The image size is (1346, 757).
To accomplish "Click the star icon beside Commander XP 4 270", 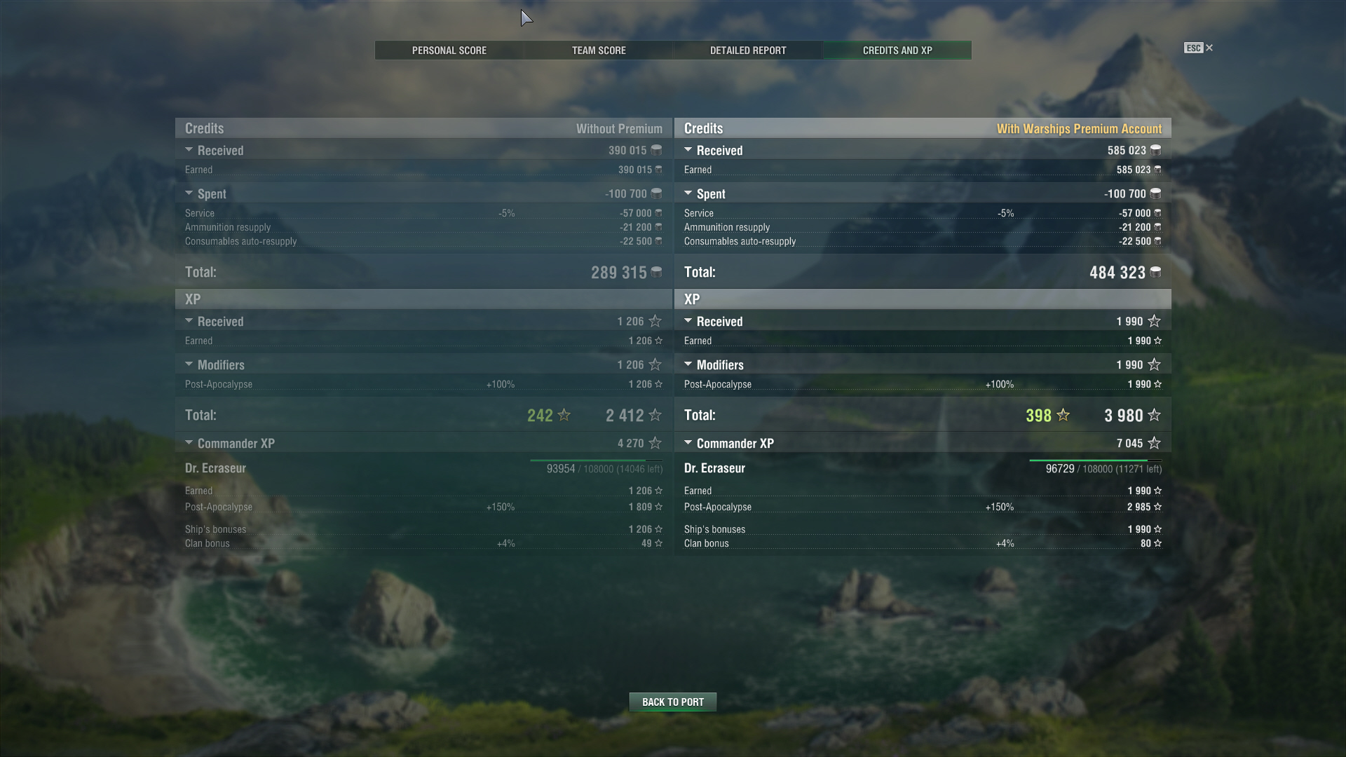I will [x=655, y=443].
